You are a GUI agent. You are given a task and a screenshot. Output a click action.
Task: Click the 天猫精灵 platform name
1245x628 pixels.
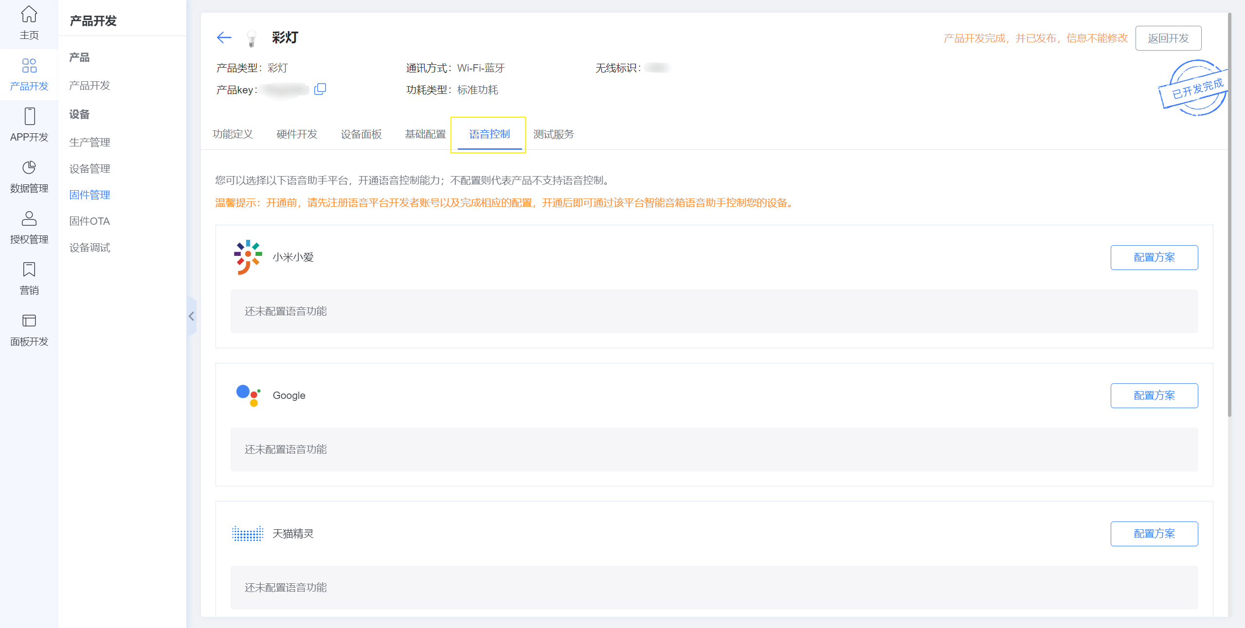[x=293, y=534]
